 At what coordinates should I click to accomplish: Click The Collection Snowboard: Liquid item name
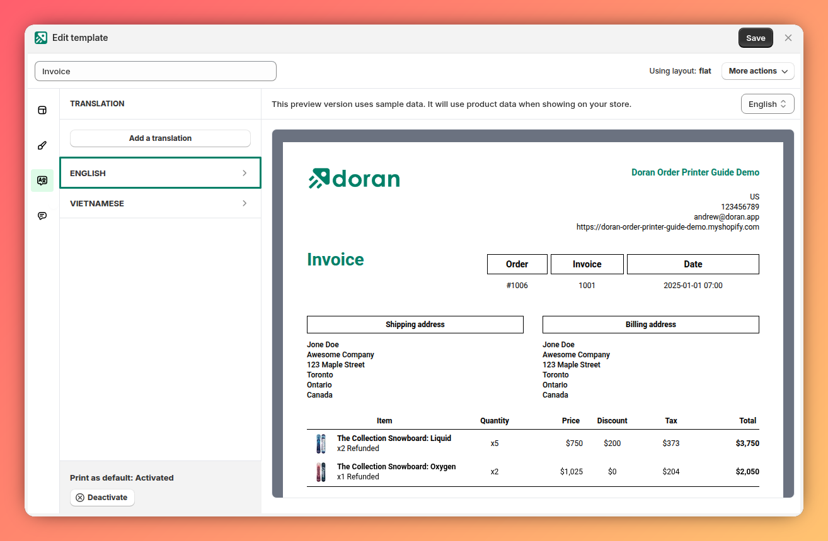pos(394,438)
